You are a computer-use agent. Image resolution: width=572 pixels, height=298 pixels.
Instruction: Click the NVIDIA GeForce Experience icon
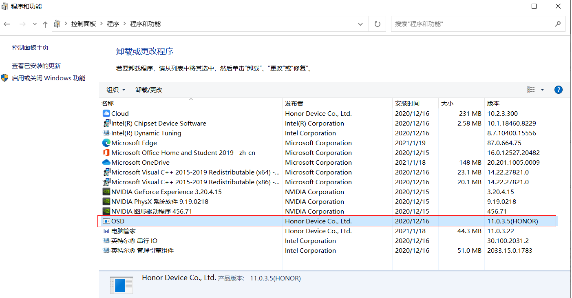(106, 192)
